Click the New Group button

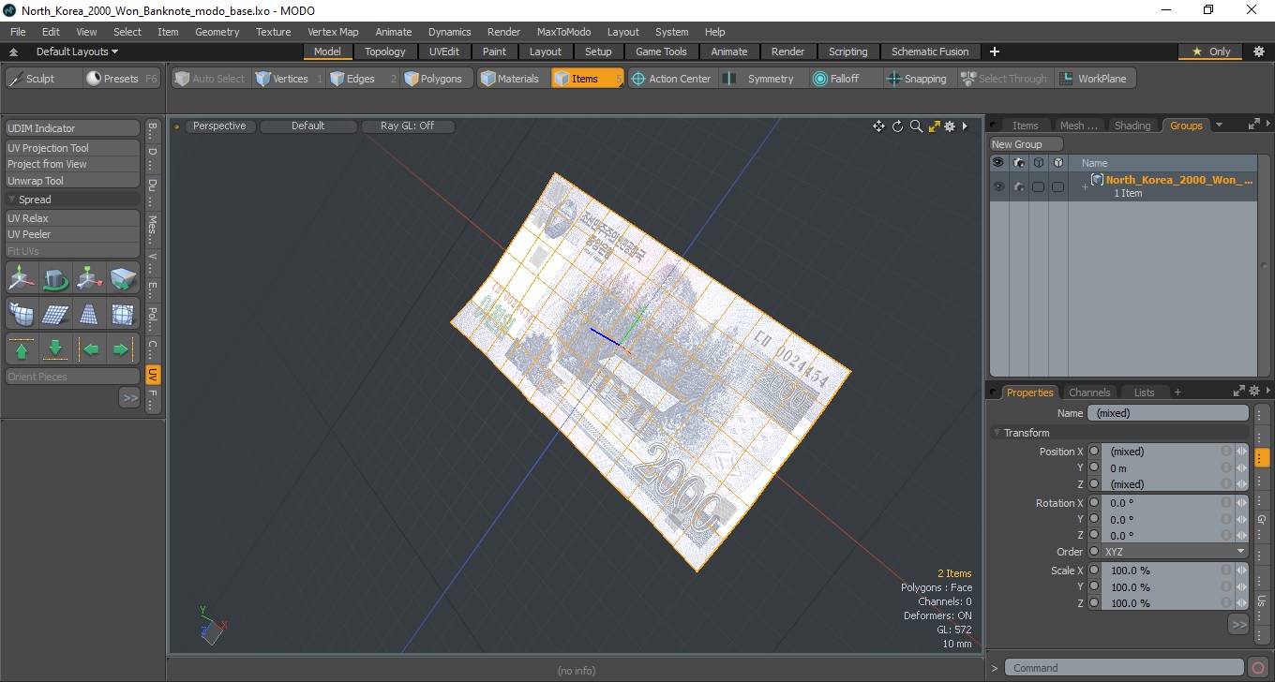tap(1027, 144)
